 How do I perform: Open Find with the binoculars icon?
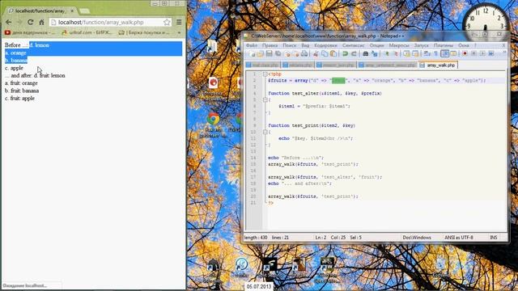pos(365,54)
